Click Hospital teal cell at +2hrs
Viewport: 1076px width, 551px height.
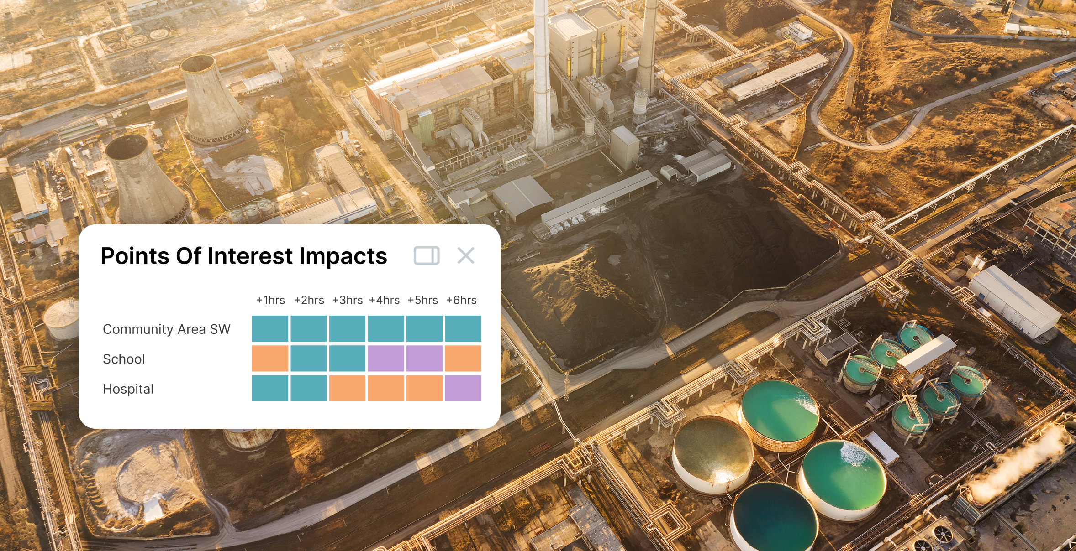(x=309, y=388)
